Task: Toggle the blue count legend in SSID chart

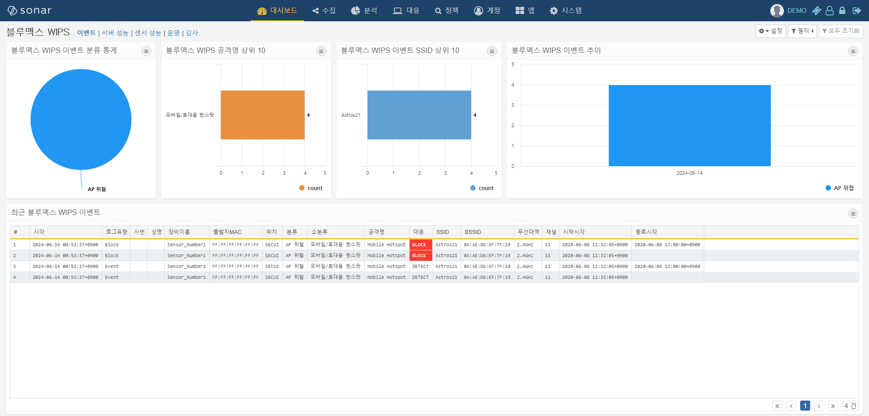Action: point(482,188)
